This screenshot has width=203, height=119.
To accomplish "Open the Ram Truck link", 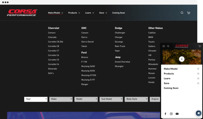I will pos(120,46).
